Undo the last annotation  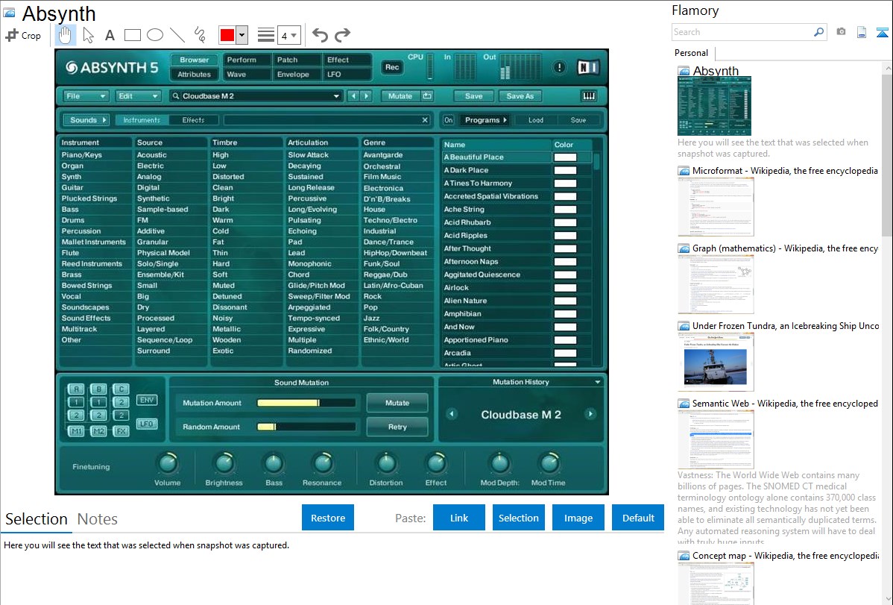pos(320,35)
